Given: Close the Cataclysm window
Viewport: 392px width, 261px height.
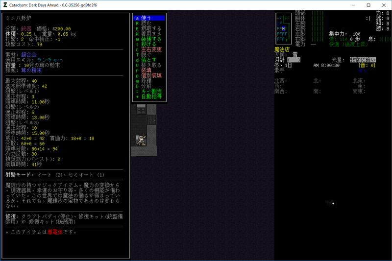Looking at the screenshot, I should point(384,5).
